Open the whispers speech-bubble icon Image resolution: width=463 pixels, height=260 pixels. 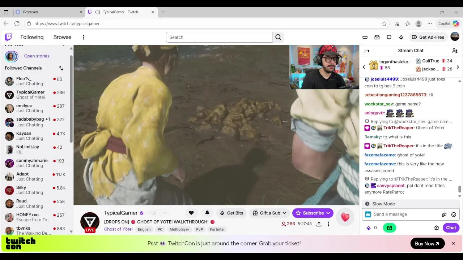[x=389, y=37]
